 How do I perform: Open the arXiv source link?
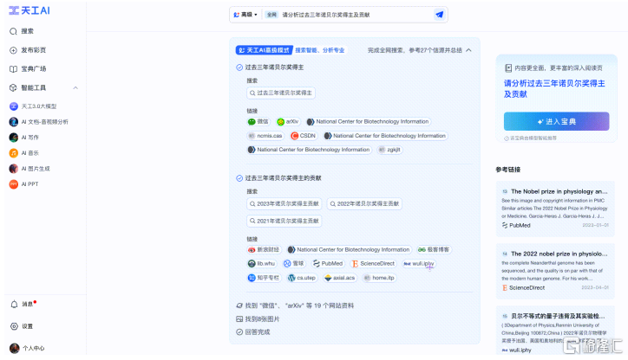(288, 121)
